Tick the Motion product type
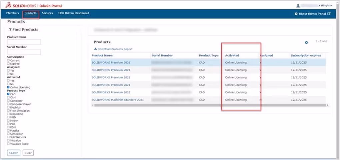The height and width of the screenshot is (160, 340). point(8,121)
